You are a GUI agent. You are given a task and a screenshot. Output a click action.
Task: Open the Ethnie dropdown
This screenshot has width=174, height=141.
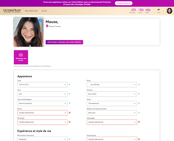(x=42, y=113)
